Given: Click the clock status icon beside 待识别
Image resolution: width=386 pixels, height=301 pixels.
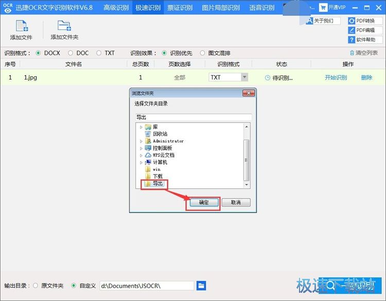Looking at the screenshot, I should click(x=267, y=78).
